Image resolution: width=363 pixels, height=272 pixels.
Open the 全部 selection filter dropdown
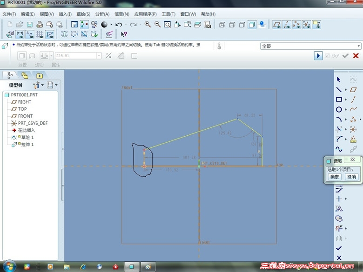[x=359, y=46]
